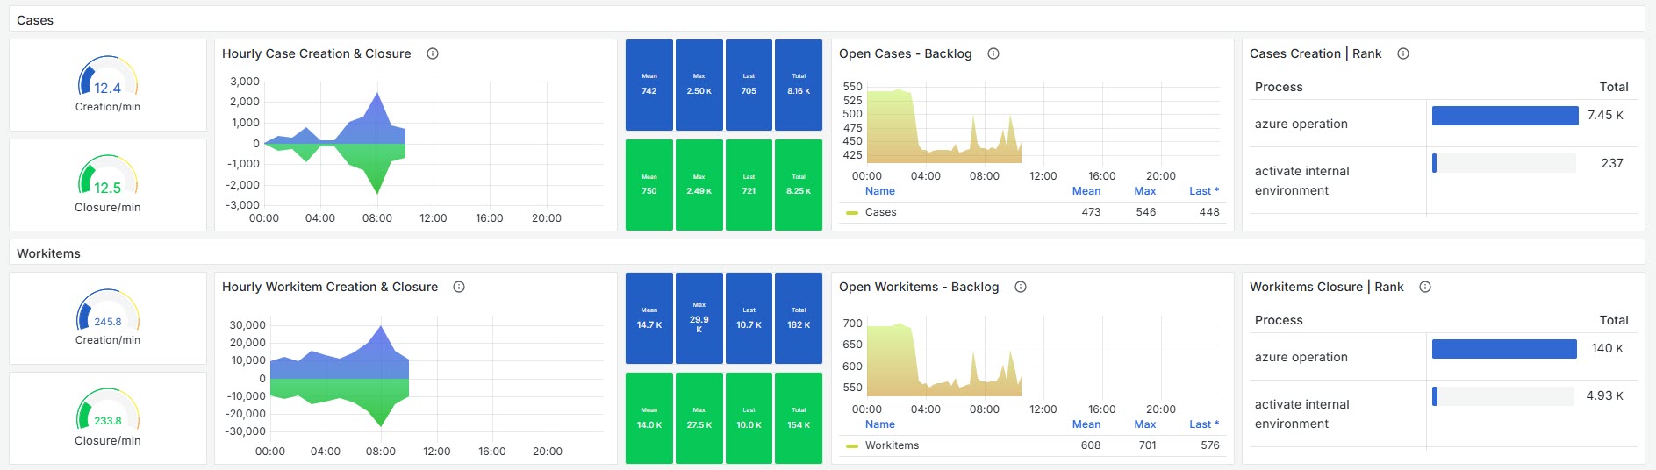
Task: Click the 233.8 Closure/min gauge
Action: pos(108,418)
